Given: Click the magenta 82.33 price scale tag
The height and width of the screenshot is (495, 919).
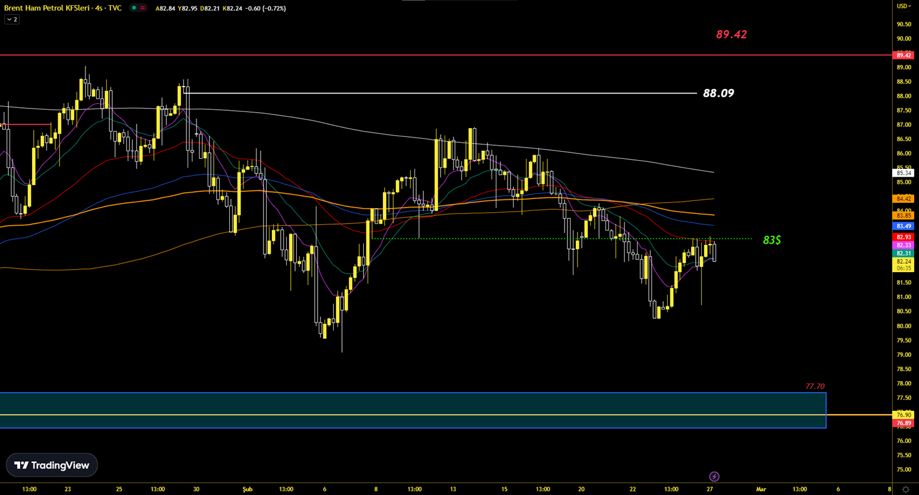Looking at the screenshot, I should [x=904, y=245].
